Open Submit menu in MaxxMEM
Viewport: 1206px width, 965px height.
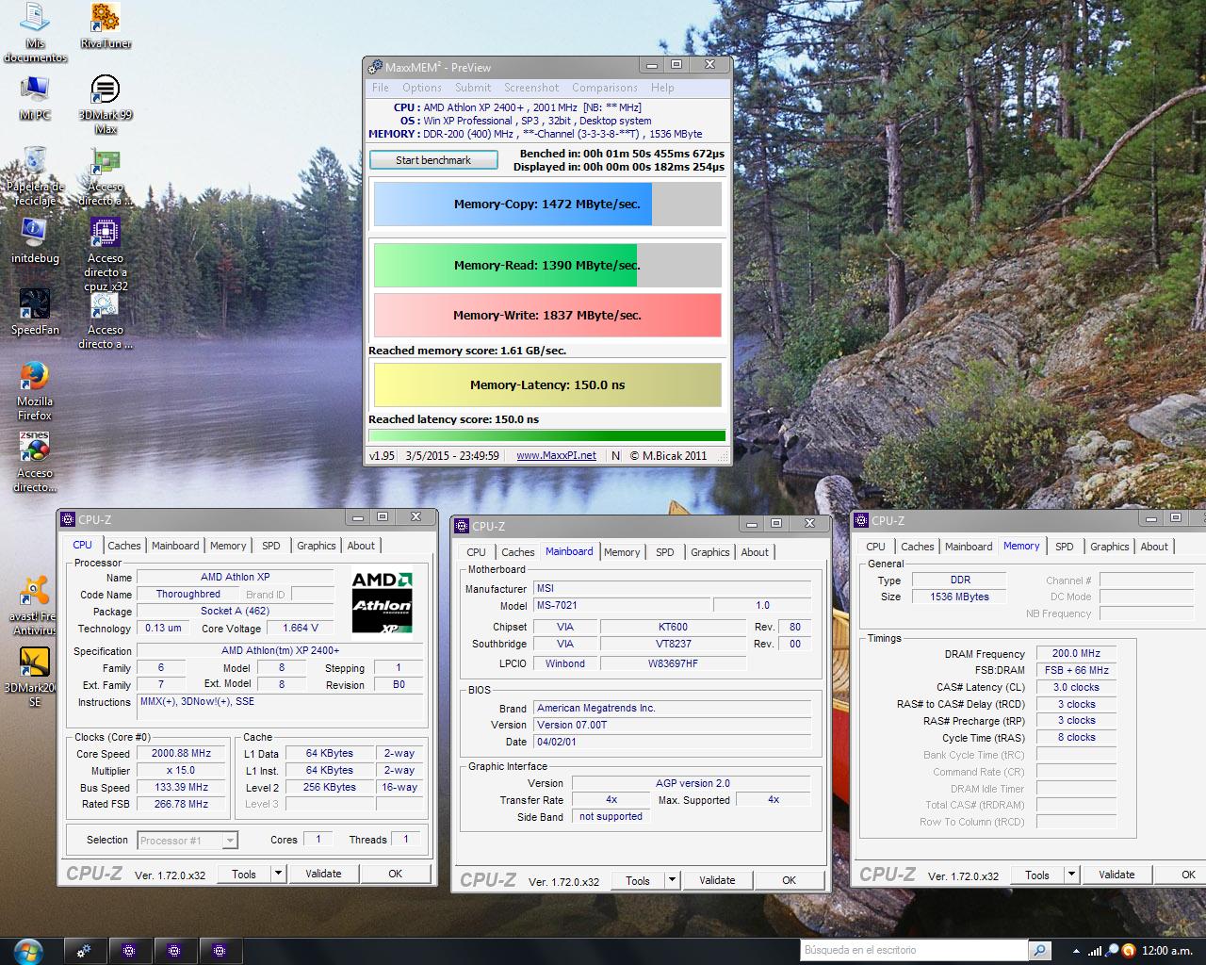473,88
